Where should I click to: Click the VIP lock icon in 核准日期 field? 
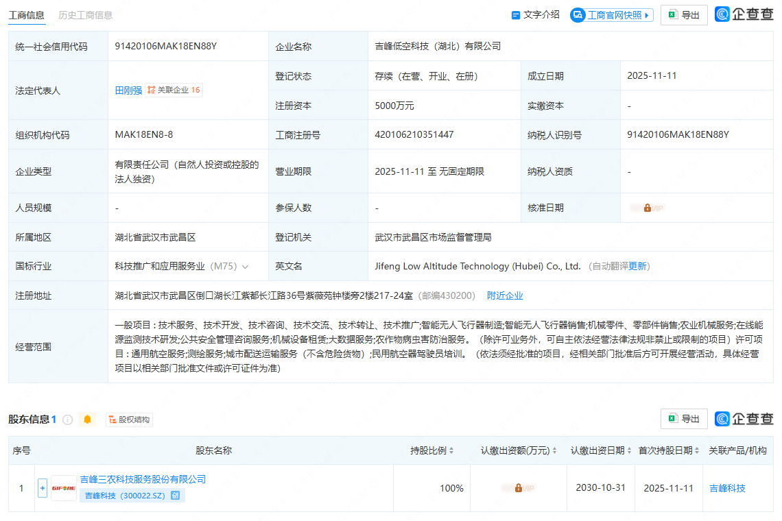click(x=647, y=207)
